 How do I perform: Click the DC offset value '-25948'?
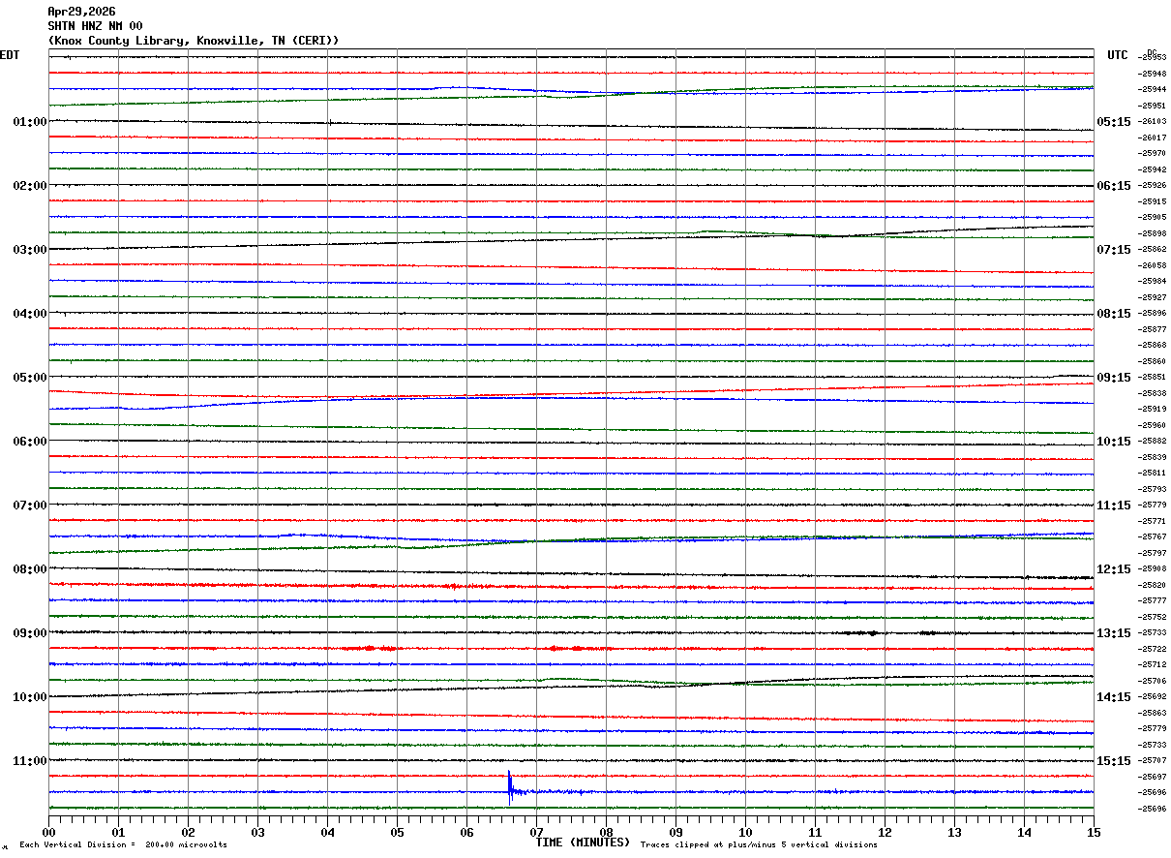pyautogui.click(x=1153, y=74)
